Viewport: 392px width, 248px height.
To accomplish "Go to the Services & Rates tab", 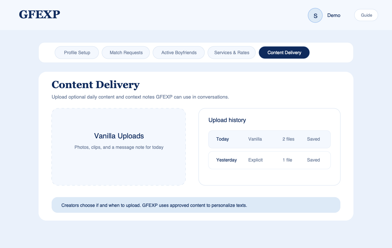I will pos(232,53).
